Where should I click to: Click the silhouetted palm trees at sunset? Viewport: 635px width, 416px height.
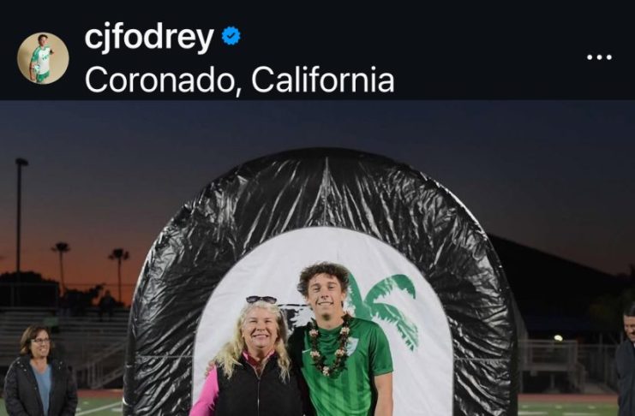tap(90, 269)
